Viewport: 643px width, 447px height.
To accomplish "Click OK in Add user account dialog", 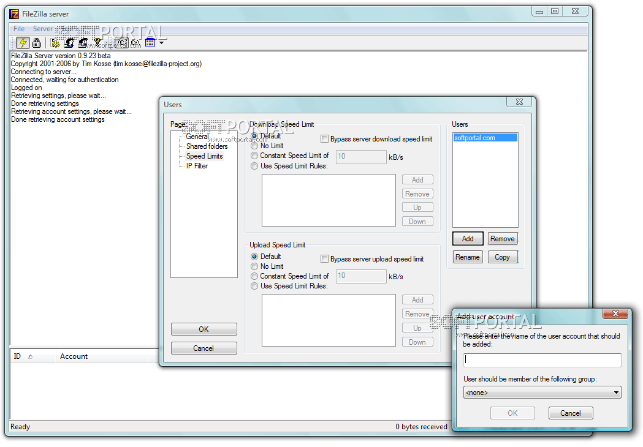I will pyautogui.click(x=512, y=413).
